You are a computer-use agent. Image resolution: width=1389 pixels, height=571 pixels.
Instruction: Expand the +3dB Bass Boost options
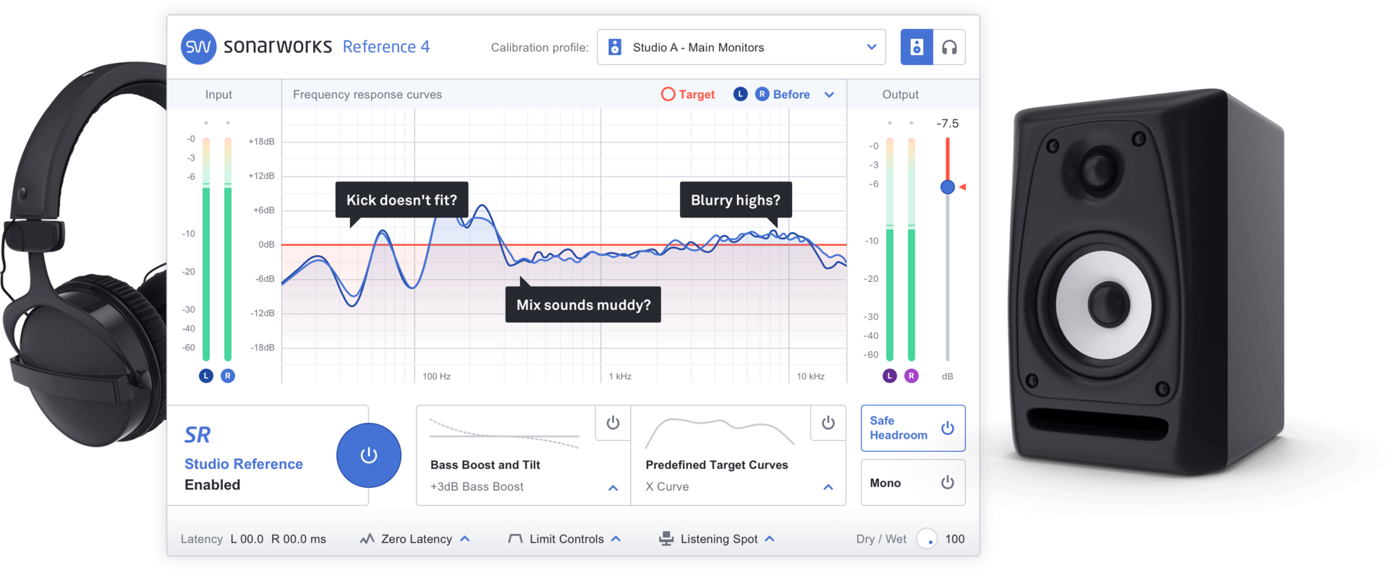click(x=613, y=488)
